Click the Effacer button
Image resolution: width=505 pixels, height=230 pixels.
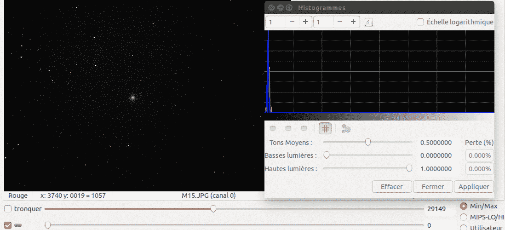click(x=392, y=186)
